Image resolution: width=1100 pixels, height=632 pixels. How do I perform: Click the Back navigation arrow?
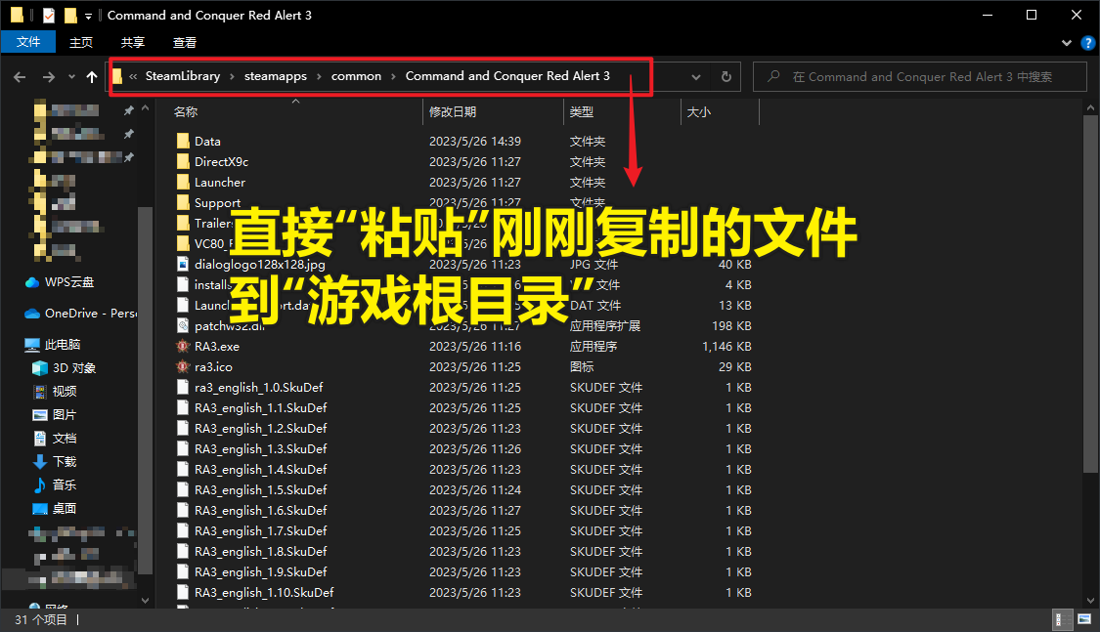coord(20,76)
